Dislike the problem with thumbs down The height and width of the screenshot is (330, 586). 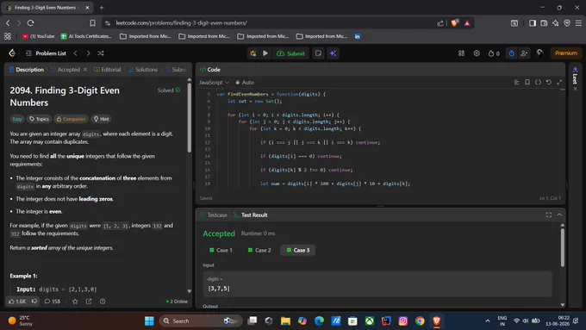point(34,302)
